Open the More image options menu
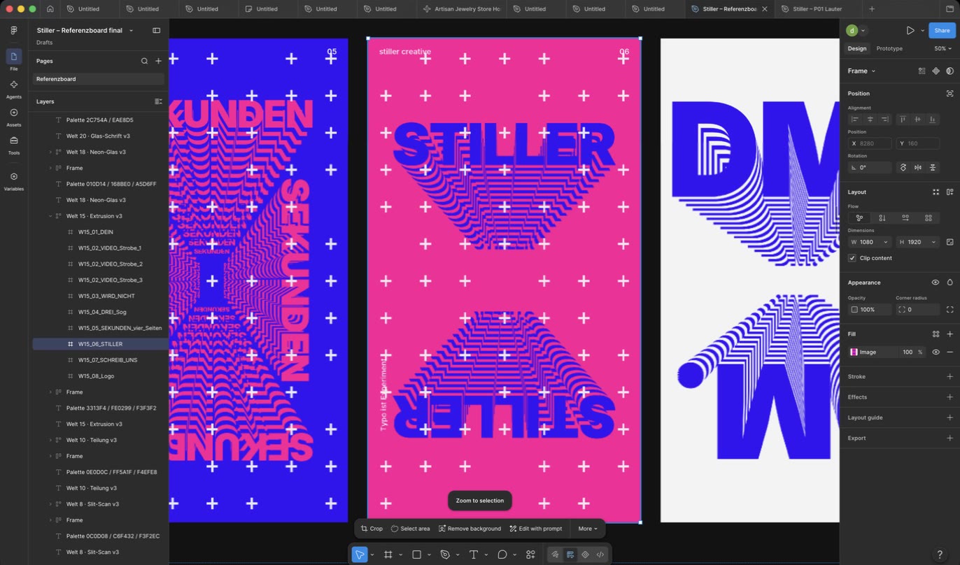The width and height of the screenshot is (960, 565). pyautogui.click(x=588, y=529)
